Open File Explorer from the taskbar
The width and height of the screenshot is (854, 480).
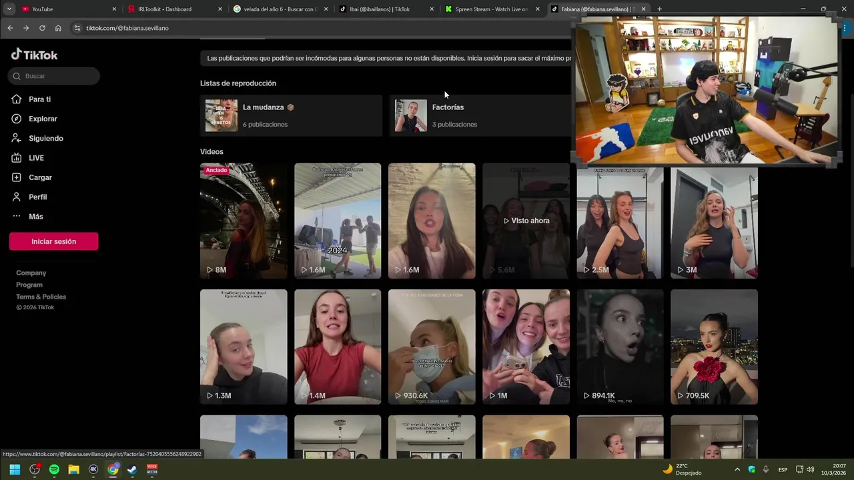click(73, 469)
